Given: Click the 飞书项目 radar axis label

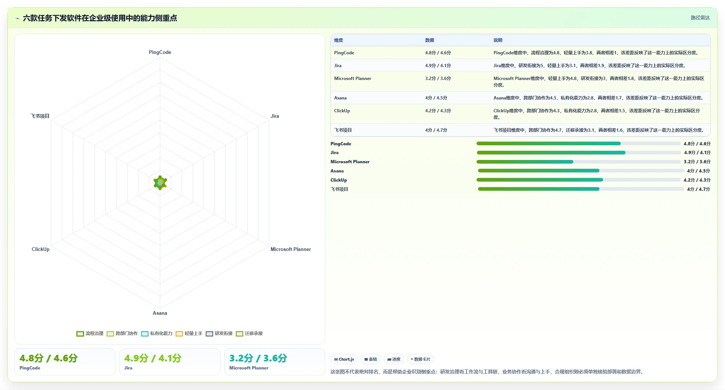Looking at the screenshot, I should pyautogui.click(x=40, y=116).
